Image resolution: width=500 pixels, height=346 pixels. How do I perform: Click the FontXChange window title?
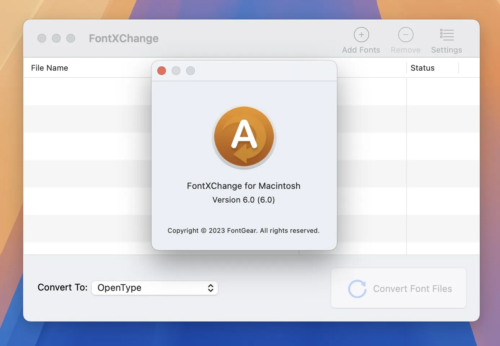(x=124, y=38)
